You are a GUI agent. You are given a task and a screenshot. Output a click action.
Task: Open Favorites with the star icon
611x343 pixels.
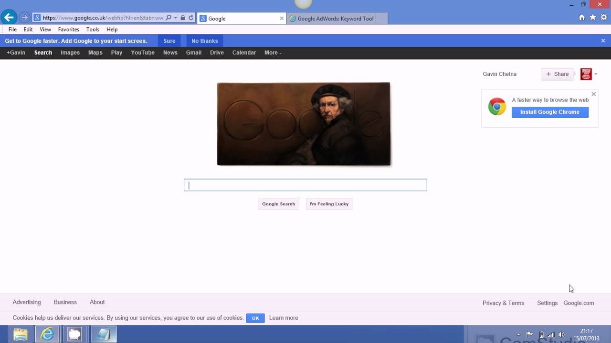[593, 18]
